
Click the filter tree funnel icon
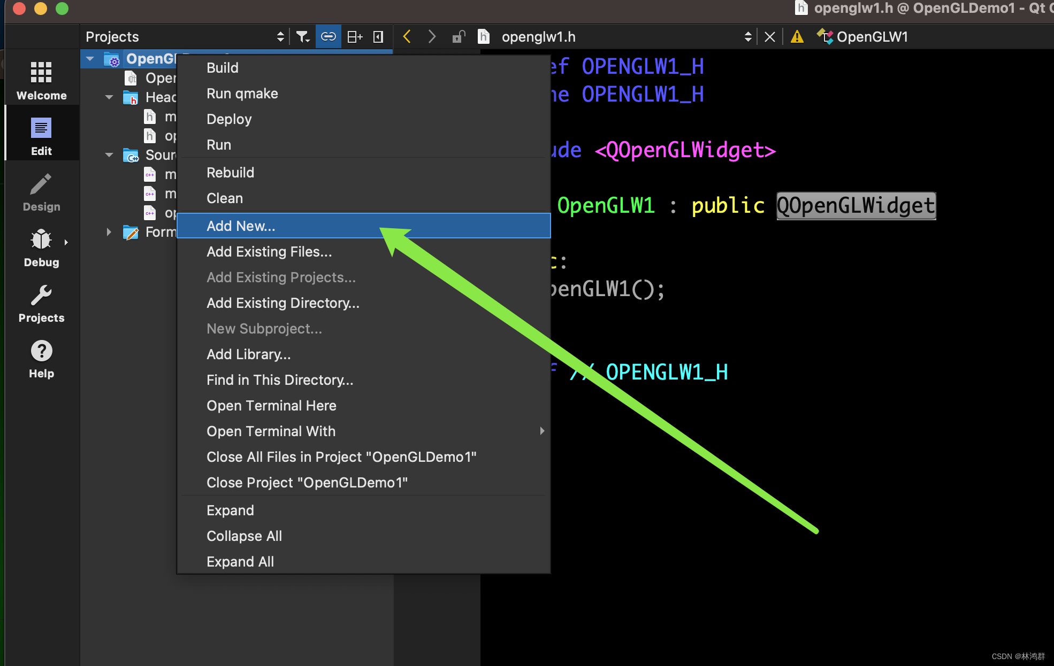[303, 36]
